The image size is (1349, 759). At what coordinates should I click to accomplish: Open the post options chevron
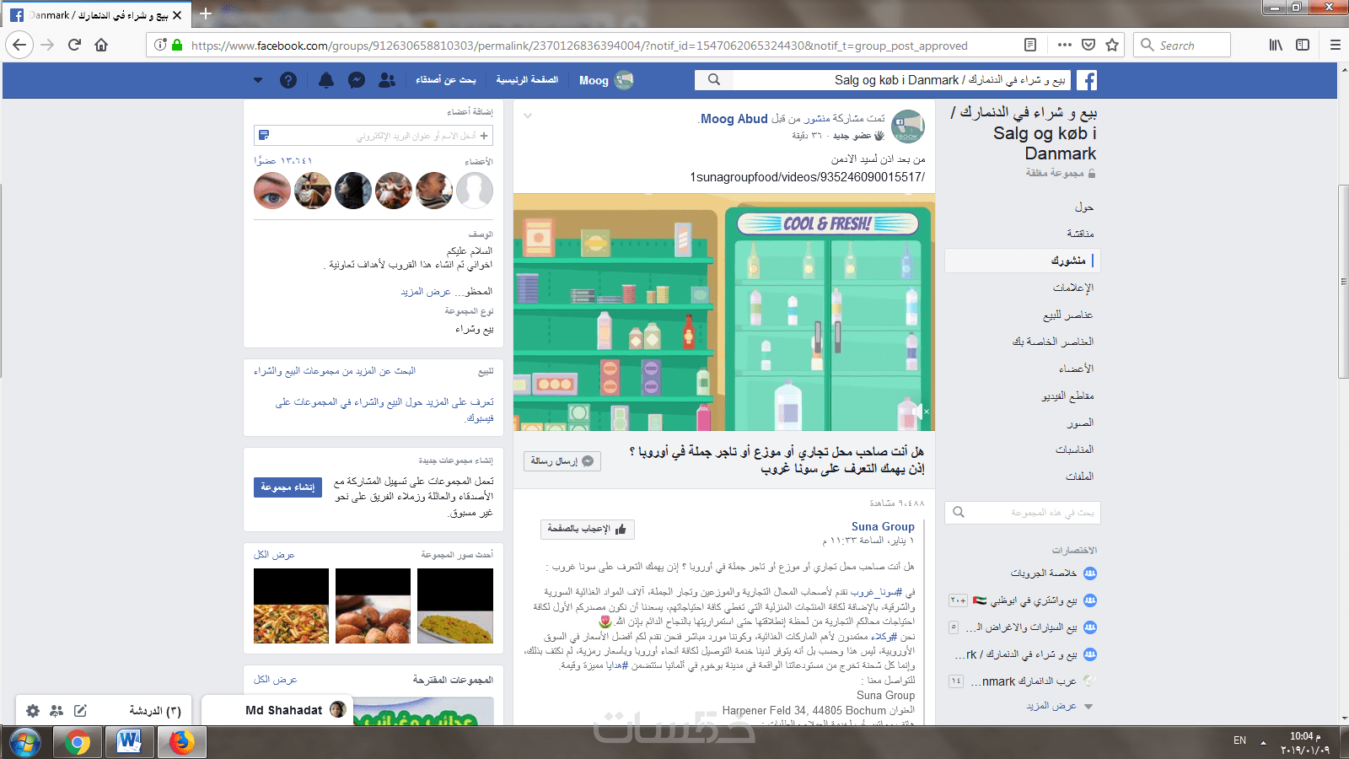tap(528, 116)
